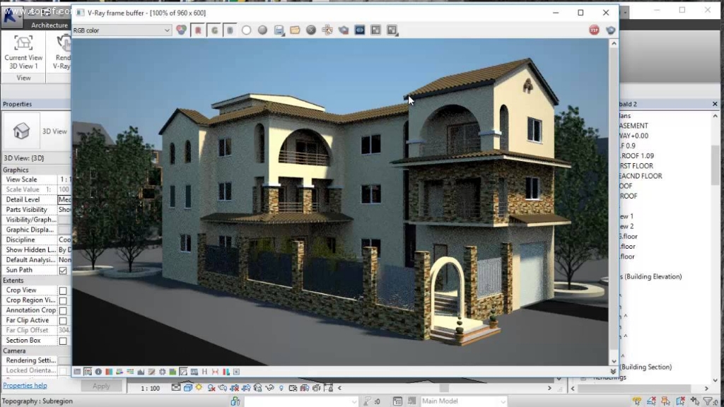Click the save image icon in frame buffer
The image size is (724, 407).
[279, 30]
